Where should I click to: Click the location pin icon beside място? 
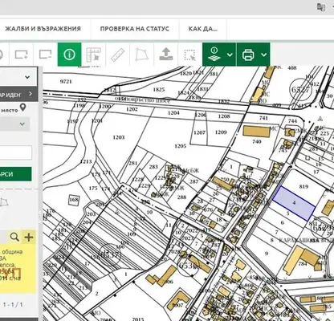tap(23, 108)
